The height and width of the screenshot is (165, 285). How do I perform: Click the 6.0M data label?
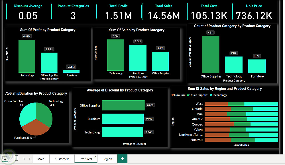click(115, 36)
